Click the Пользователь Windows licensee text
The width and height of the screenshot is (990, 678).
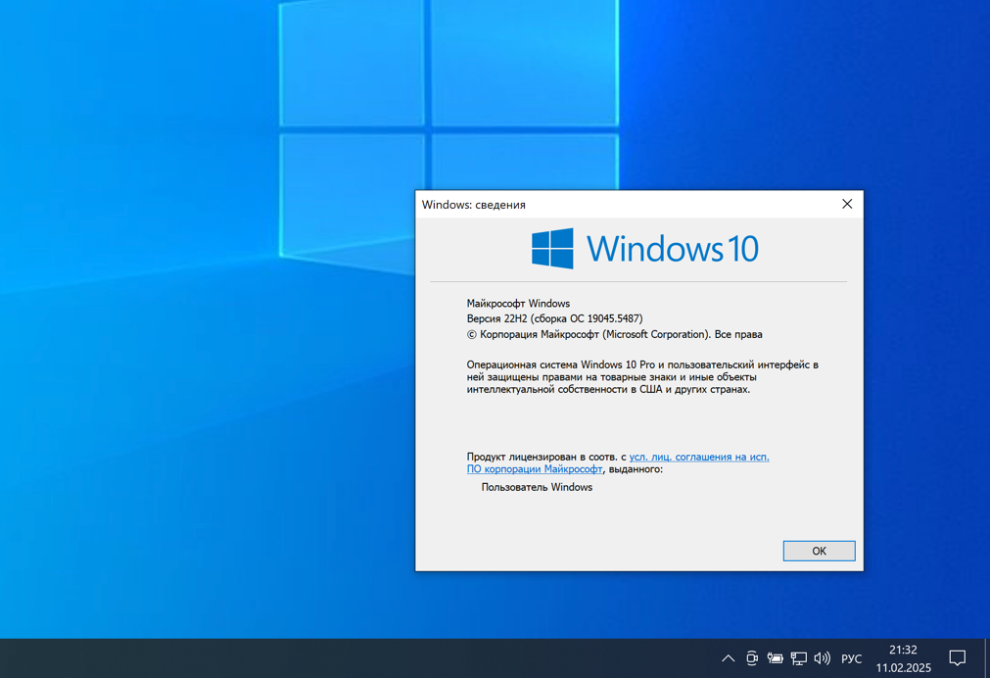pyautogui.click(x=537, y=487)
